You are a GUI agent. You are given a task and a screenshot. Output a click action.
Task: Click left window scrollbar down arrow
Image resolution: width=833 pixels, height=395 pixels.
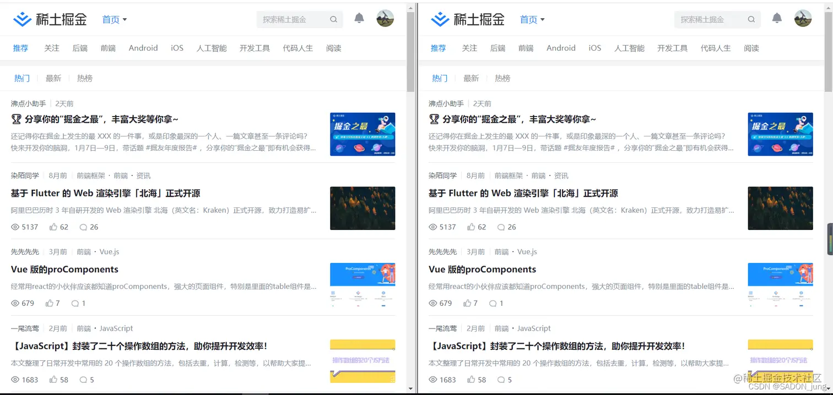pos(410,389)
